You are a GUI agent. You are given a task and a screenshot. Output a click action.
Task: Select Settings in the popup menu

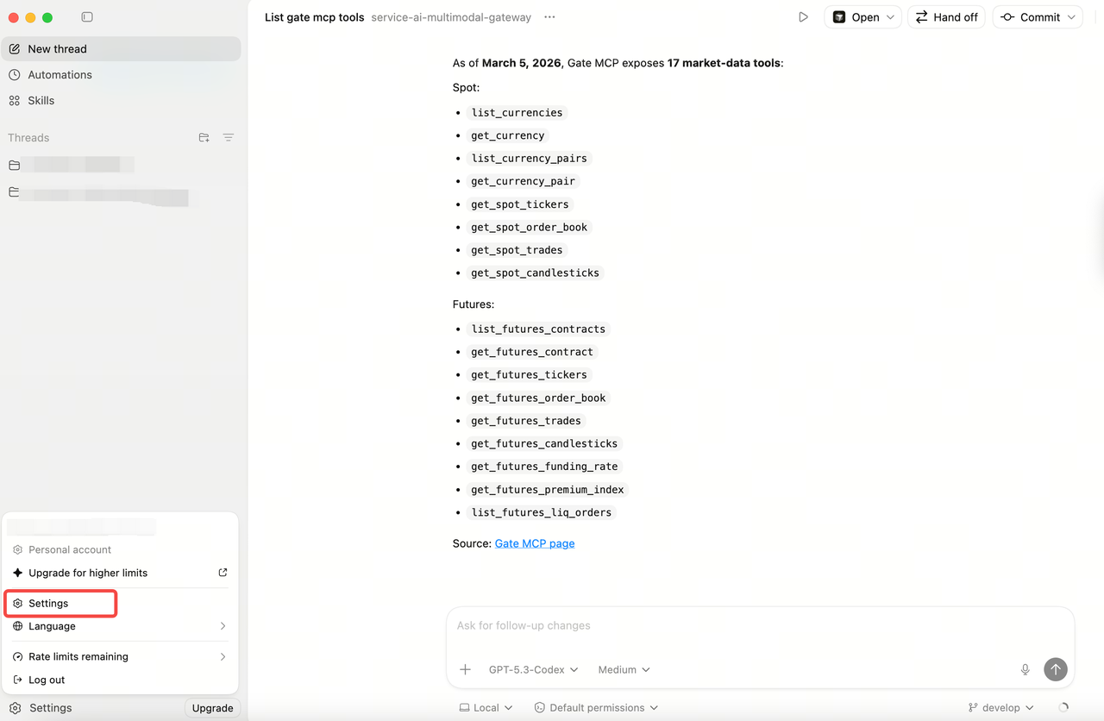[x=49, y=604]
